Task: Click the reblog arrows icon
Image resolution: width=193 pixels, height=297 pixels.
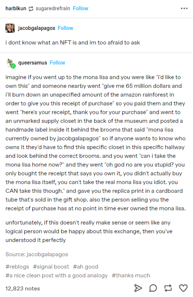Action: click(x=168, y=288)
